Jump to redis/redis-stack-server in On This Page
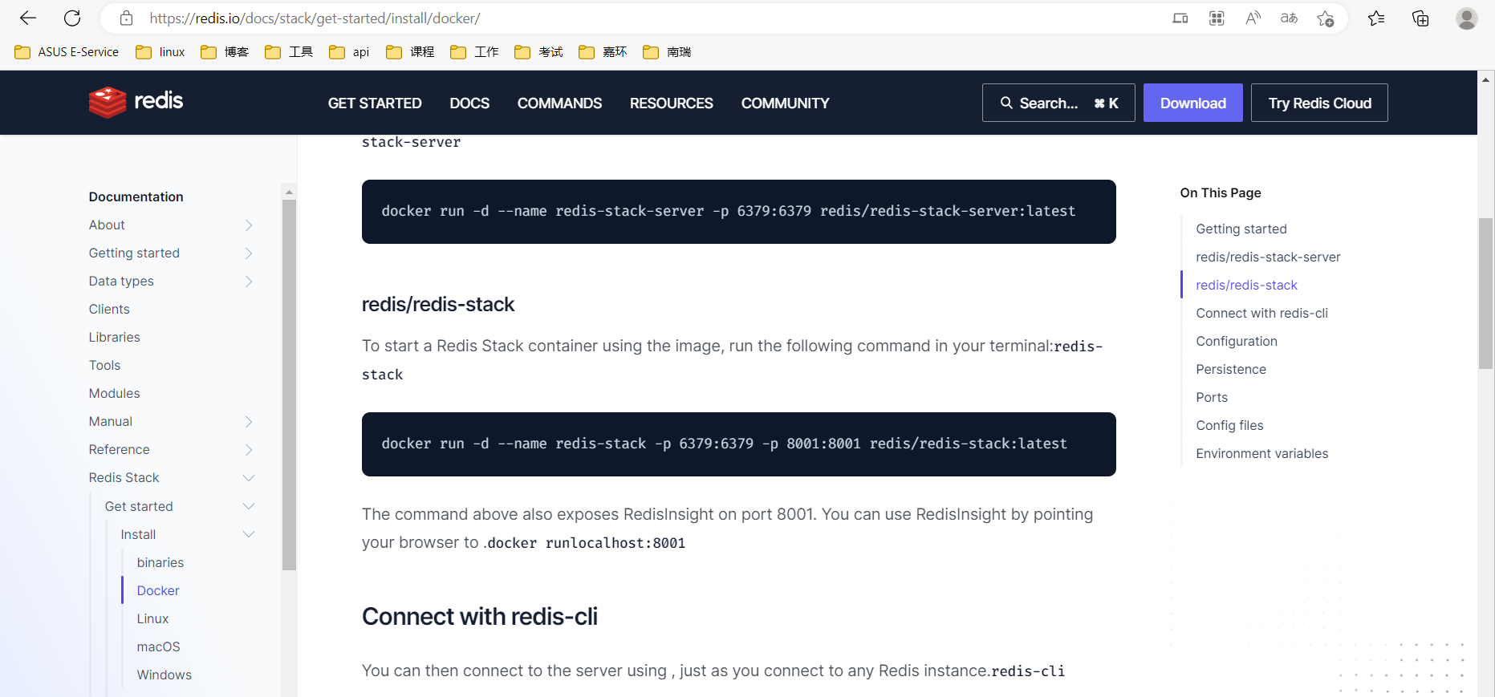This screenshot has height=697, width=1495. point(1268,257)
